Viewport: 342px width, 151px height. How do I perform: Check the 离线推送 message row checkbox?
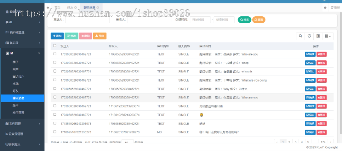[55, 106]
